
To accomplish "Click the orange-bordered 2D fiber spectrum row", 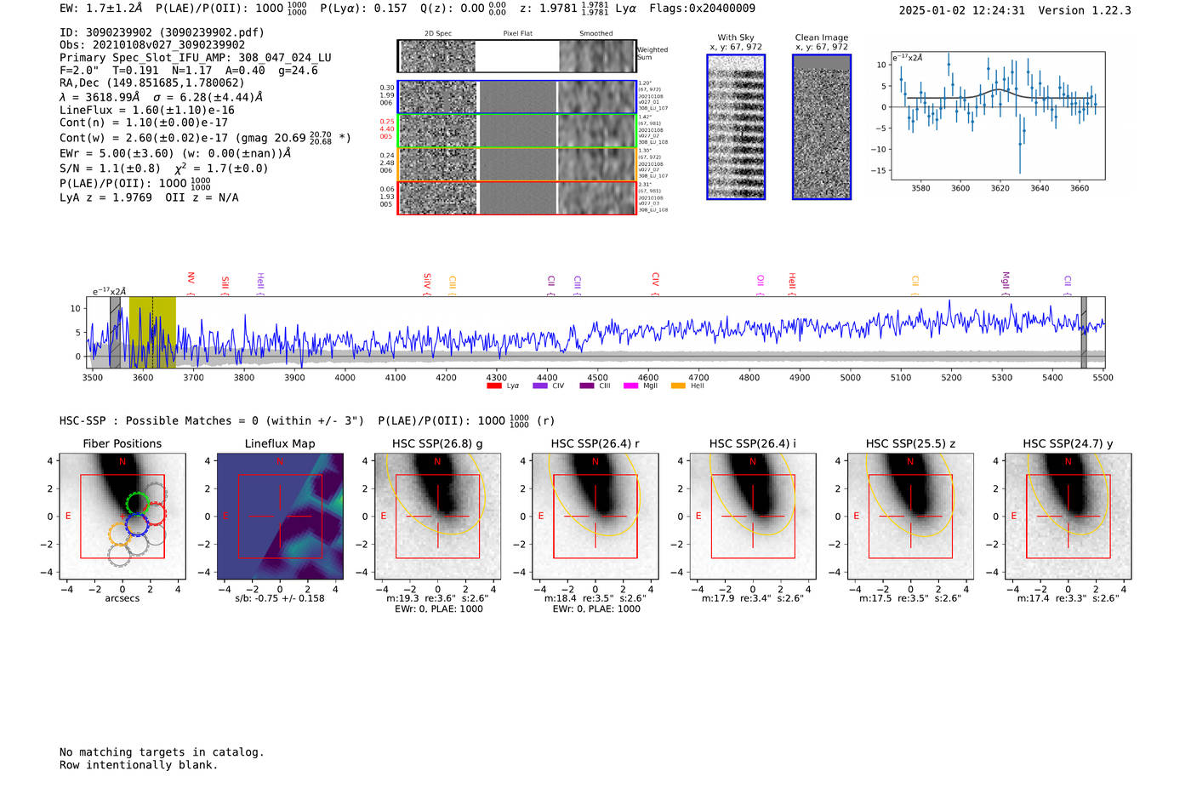I will click(516, 164).
